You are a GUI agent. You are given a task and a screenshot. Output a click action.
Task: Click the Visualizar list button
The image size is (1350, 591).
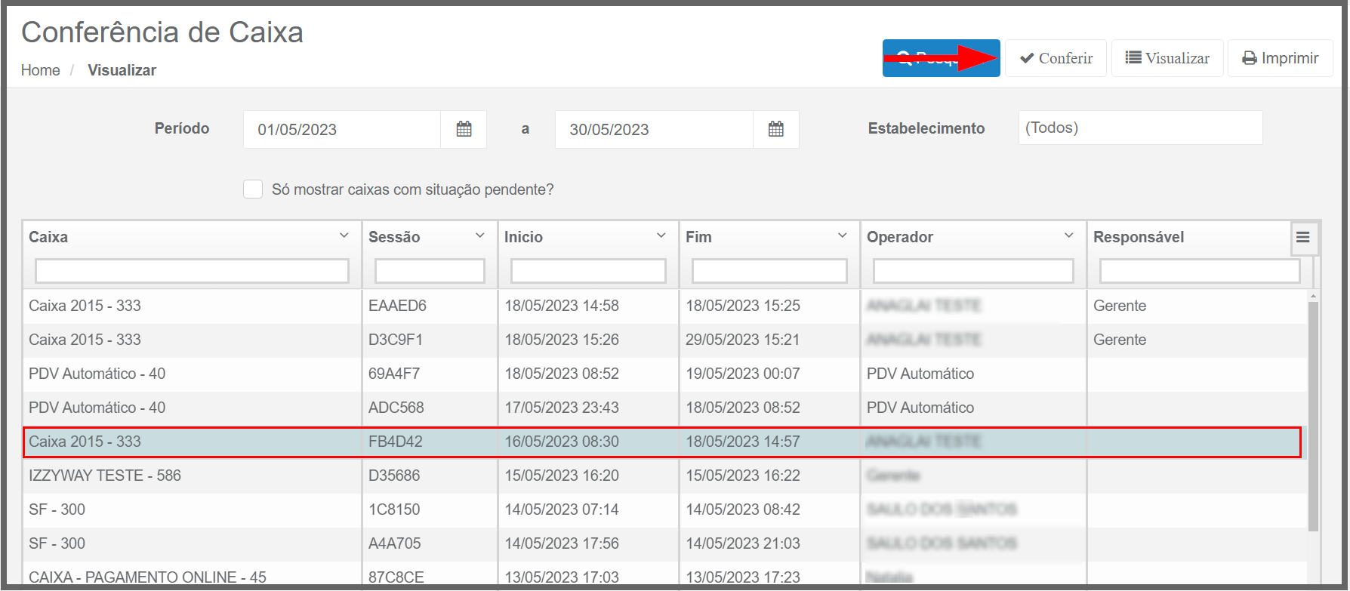(1167, 58)
